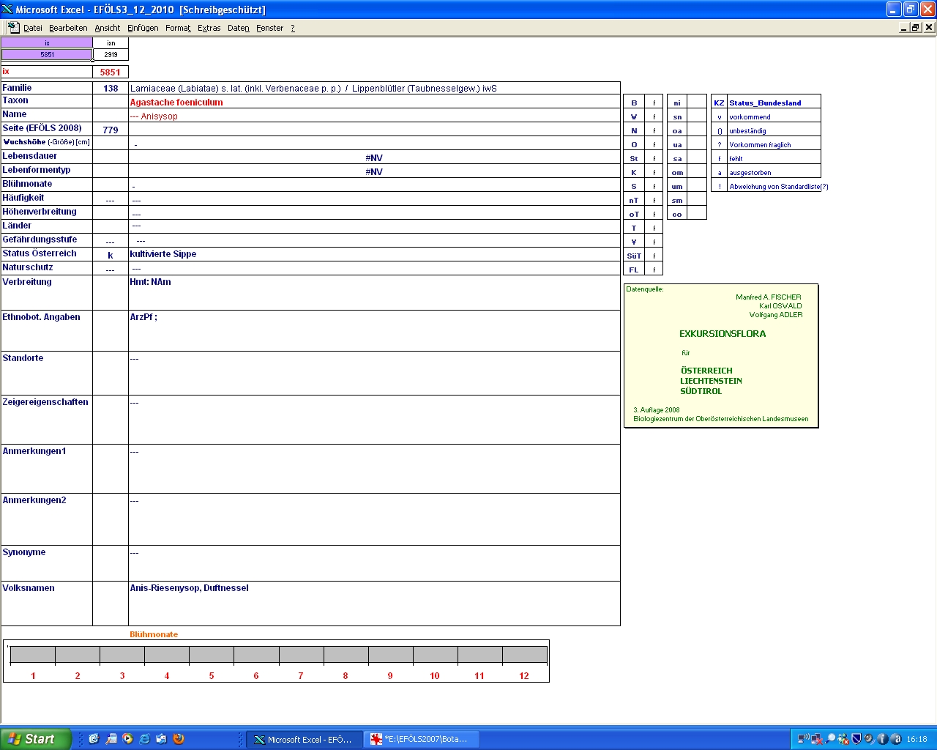
Task: Open the Format menu
Action: 178,28
